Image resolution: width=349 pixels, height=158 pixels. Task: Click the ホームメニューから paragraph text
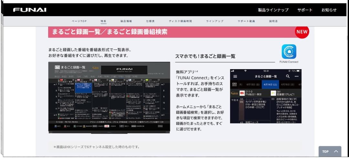pos(200,118)
